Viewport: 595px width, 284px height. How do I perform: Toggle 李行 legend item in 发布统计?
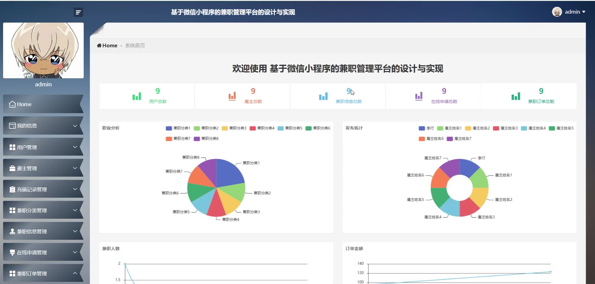[x=426, y=128]
